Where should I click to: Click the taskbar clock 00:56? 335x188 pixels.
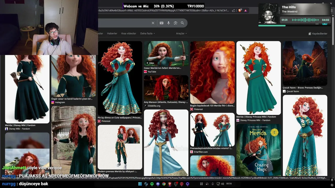tap(229, 184)
